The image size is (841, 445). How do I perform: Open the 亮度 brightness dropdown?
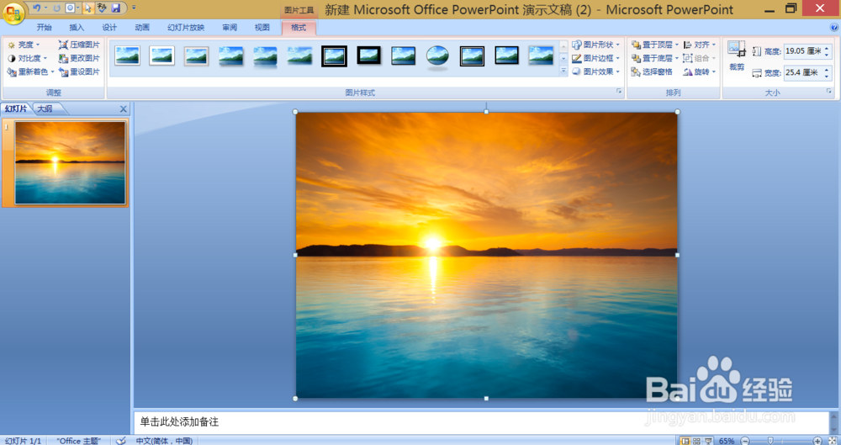click(24, 45)
